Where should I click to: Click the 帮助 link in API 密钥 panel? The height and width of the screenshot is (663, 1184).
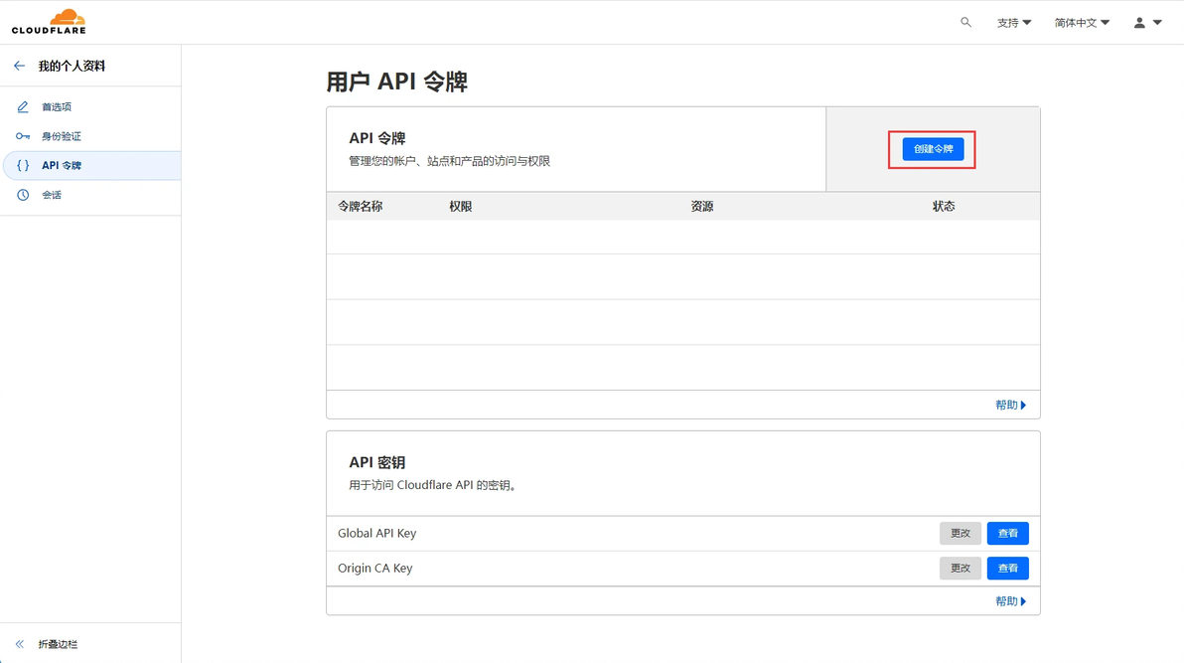tap(1010, 601)
